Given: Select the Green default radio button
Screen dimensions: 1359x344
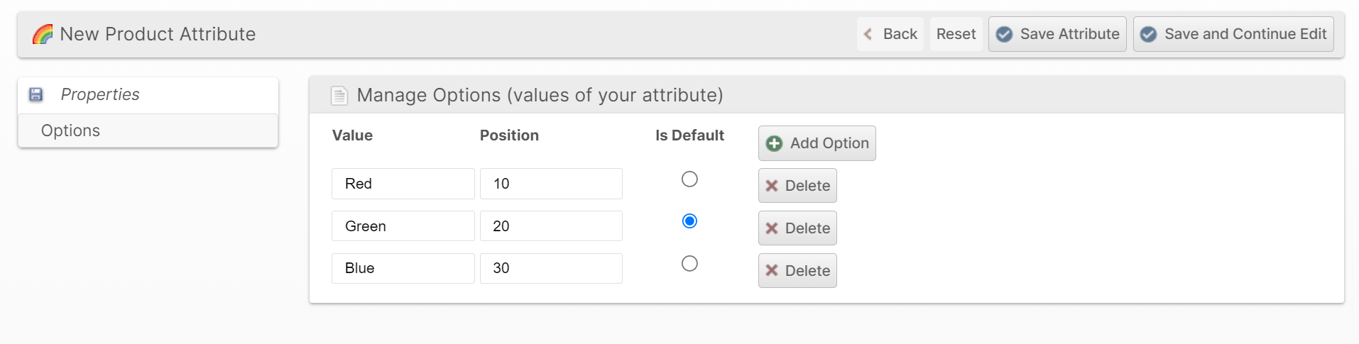Looking at the screenshot, I should point(689,221).
